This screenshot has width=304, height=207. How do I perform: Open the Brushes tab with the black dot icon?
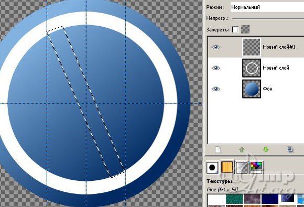(212, 167)
